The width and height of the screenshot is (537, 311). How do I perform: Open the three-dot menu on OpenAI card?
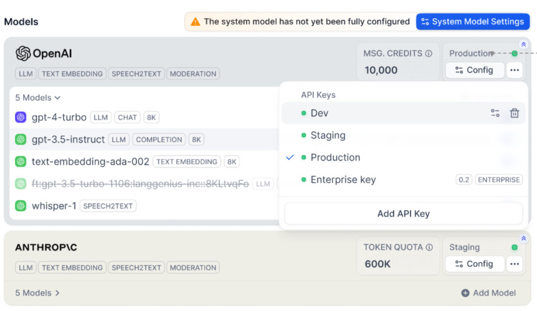(515, 70)
